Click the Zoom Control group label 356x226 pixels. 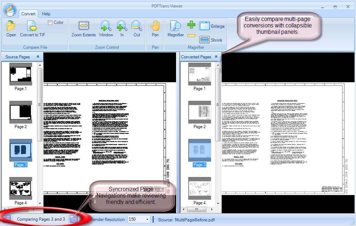pyautogui.click(x=107, y=47)
